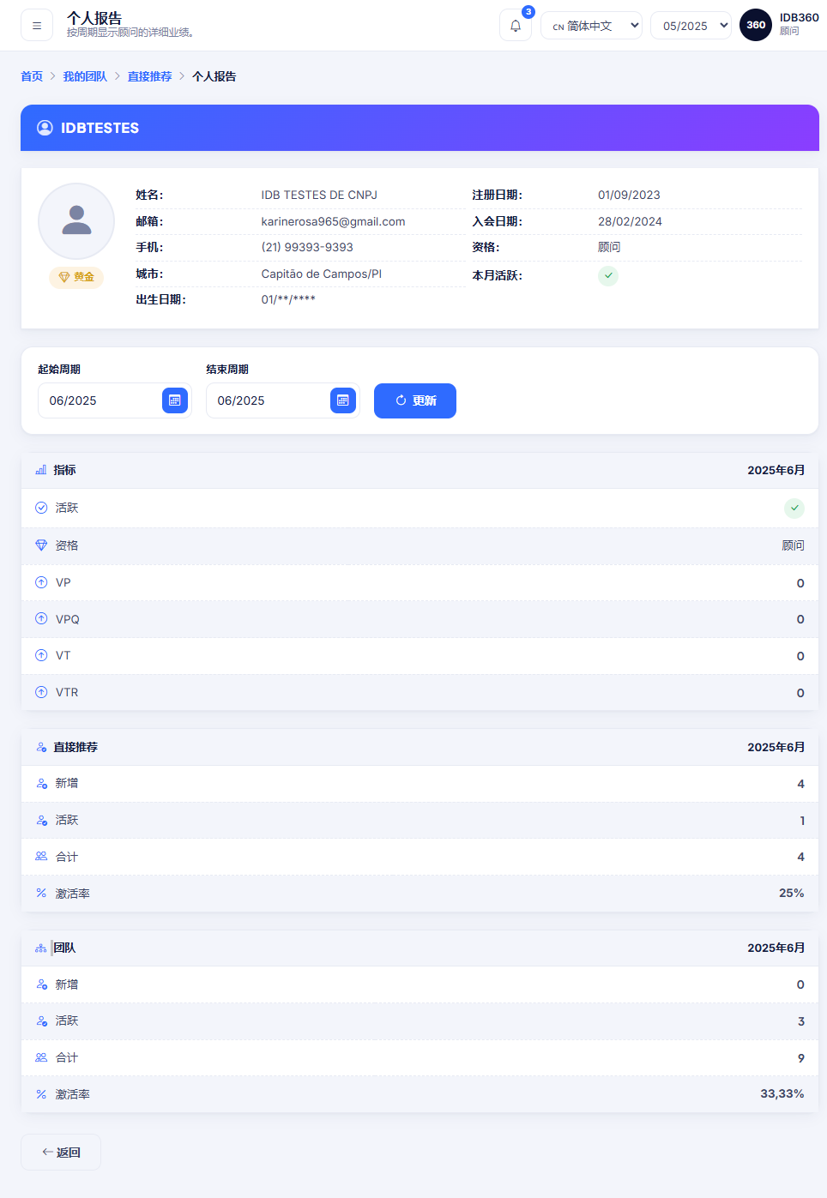Click registration date 01/09/2023
827x1198 pixels.
[x=629, y=195]
